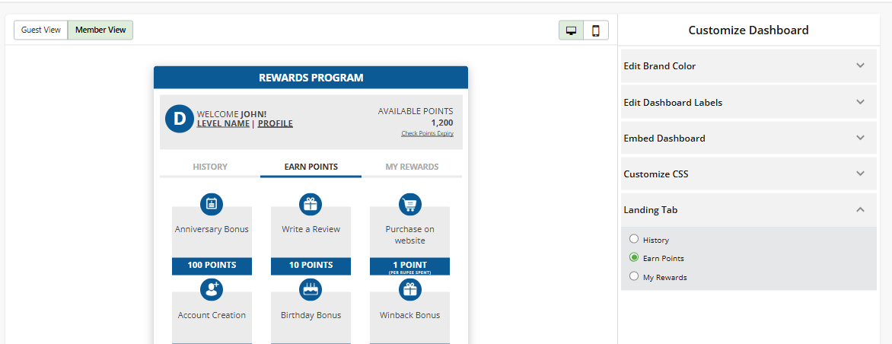Image resolution: width=892 pixels, height=344 pixels.
Task: Click the Winback Bonus card label
Action: pos(409,316)
